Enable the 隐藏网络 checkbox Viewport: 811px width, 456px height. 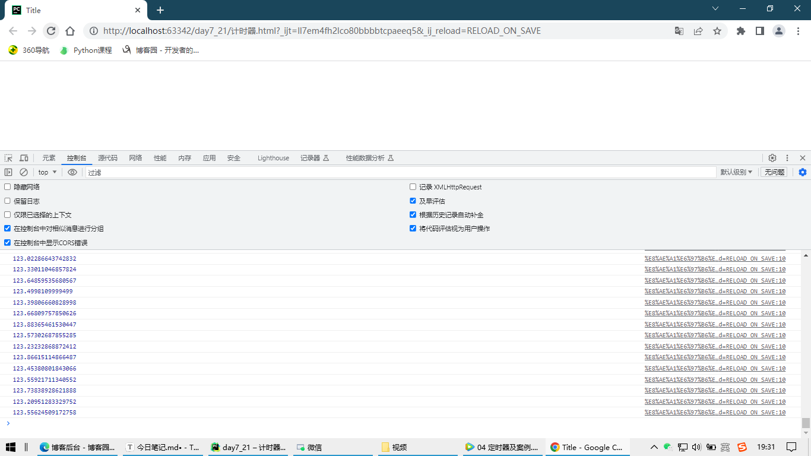click(8, 187)
